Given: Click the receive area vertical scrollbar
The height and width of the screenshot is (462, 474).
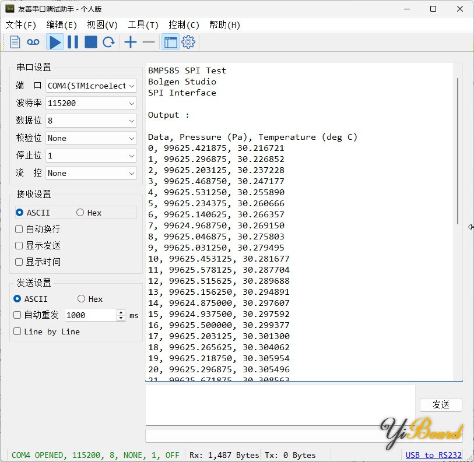Looking at the screenshot, I should point(458,151).
